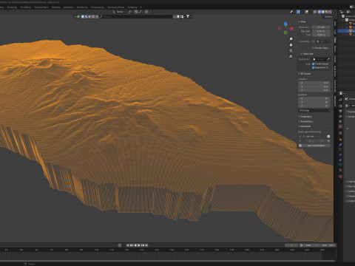Click the blue Z axis on navigation gizmo
This screenshot has width=355, height=266.
(x=285, y=24)
